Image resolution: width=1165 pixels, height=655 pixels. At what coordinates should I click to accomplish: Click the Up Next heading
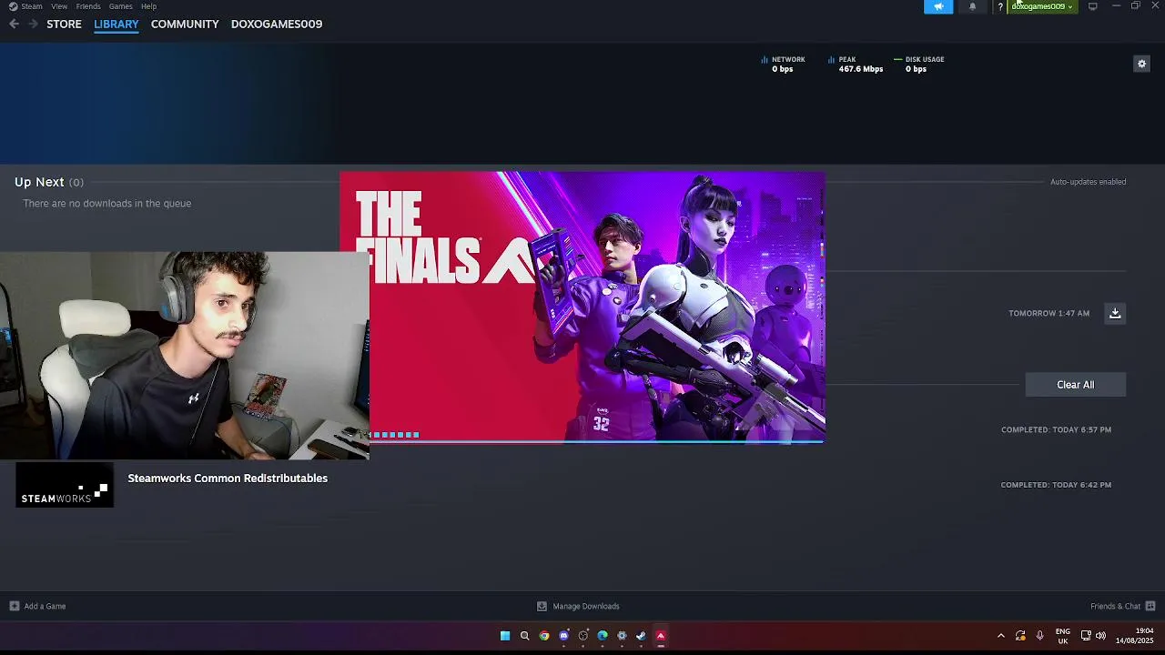pyautogui.click(x=39, y=182)
